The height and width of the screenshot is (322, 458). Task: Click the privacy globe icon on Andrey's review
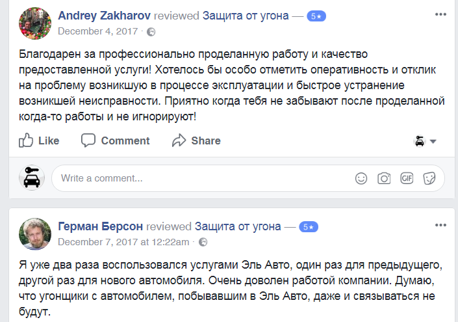click(151, 31)
